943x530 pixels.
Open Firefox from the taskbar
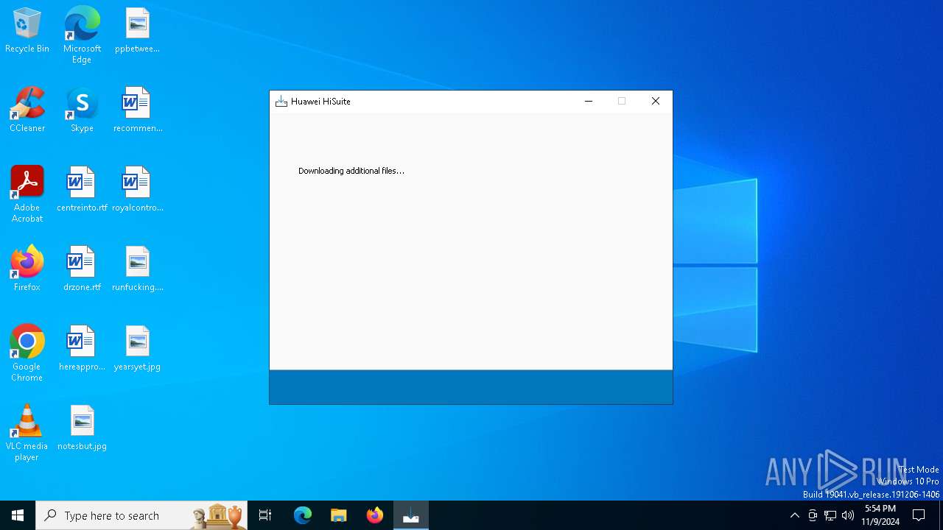coord(375,515)
